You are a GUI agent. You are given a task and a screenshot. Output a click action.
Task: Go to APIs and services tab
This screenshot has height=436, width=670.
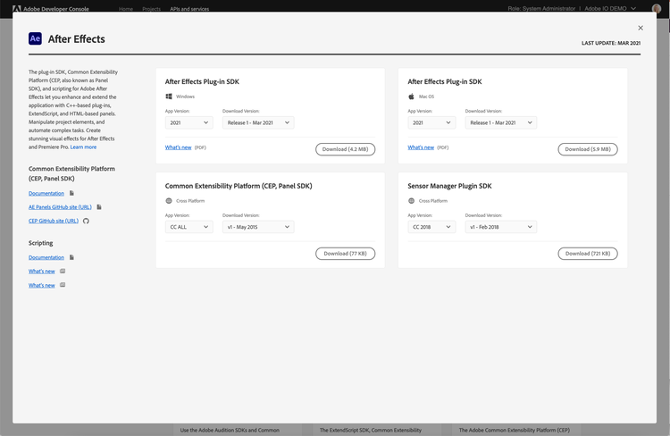pyautogui.click(x=189, y=8)
